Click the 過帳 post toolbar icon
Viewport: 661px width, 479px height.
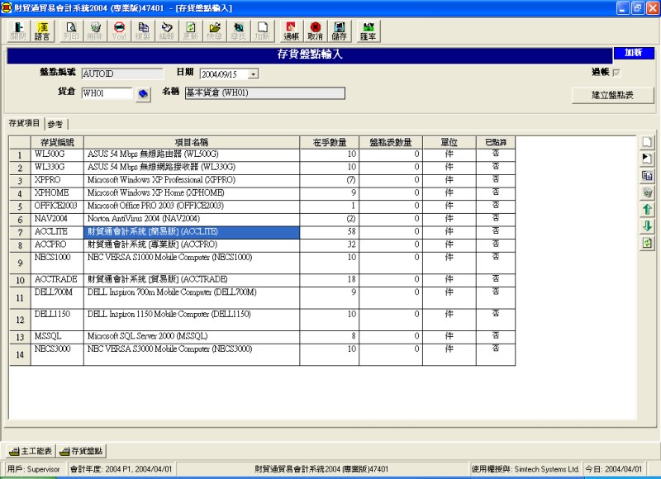tap(292, 31)
